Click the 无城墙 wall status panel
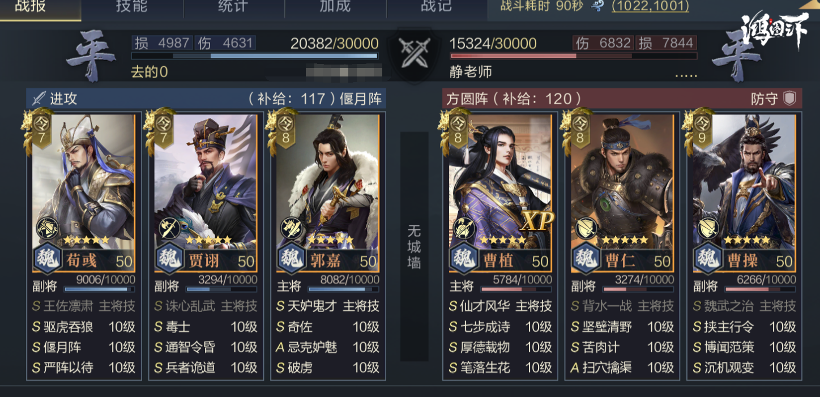This screenshot has height=397, width=820. (x=414, y=246)
